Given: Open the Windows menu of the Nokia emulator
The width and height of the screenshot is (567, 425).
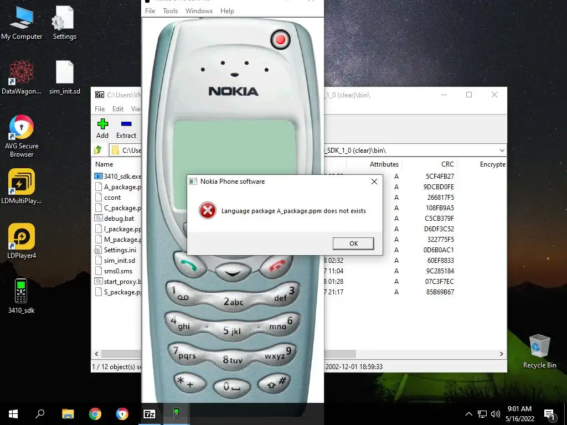Looking at the screenshot, I should (x=199, y=11).
